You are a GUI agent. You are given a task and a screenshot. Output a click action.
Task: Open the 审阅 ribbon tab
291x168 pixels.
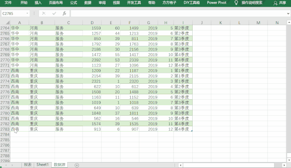(x=102, y=3)
